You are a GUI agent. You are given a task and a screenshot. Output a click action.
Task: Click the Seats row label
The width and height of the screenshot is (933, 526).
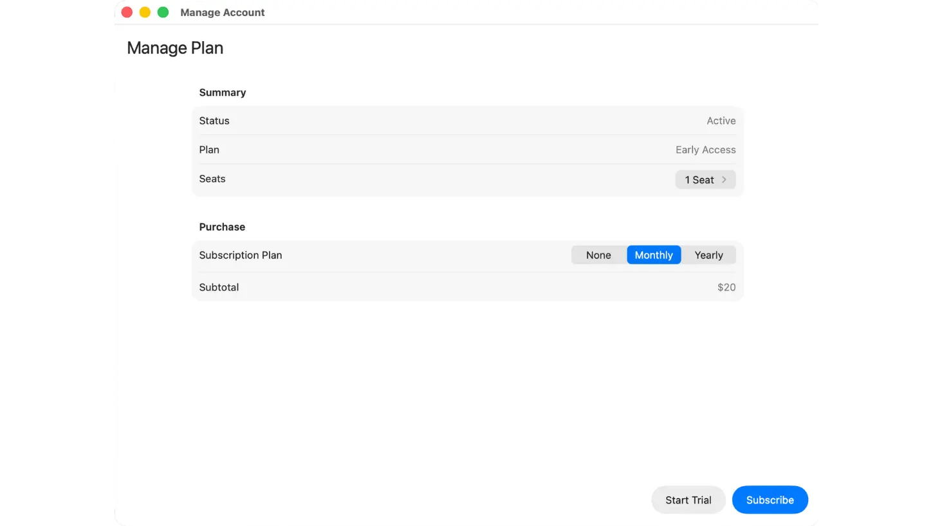tap(212, 179)
